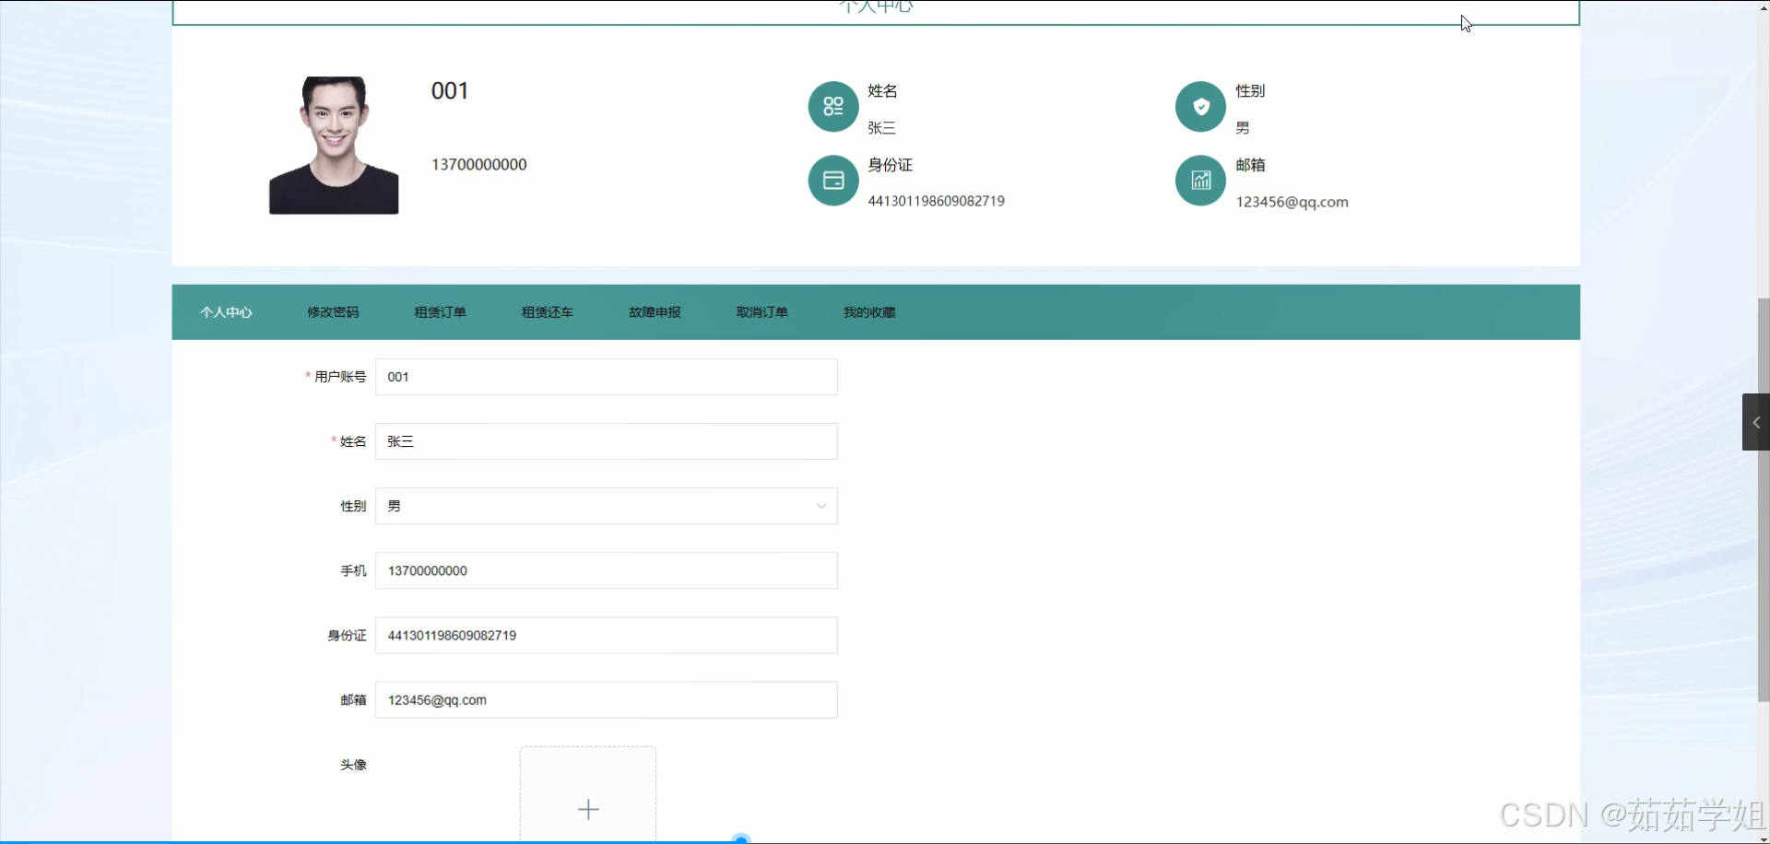Click the username 001 heading

pos(450,90)
